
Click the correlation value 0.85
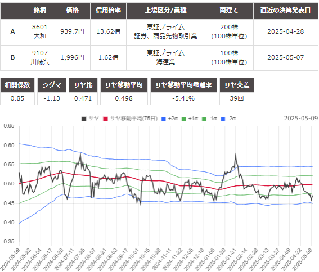tap(17, 98)
